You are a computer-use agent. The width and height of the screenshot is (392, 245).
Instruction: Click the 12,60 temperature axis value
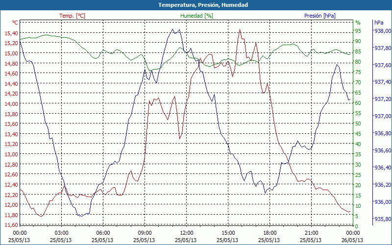click(11, 174)
